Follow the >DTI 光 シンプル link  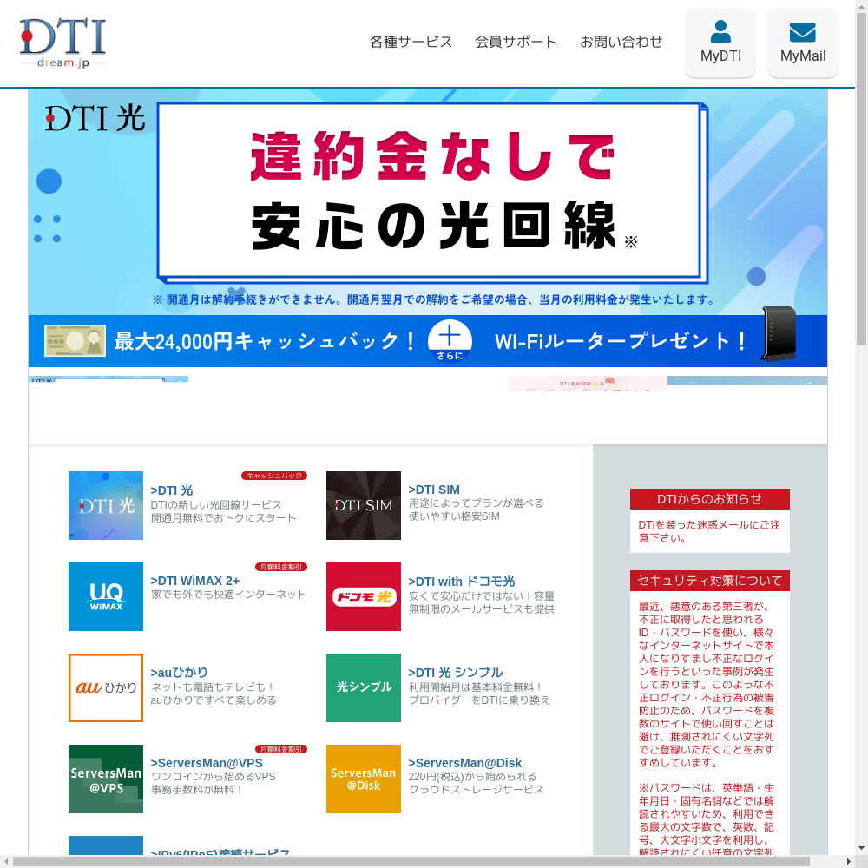456,672
